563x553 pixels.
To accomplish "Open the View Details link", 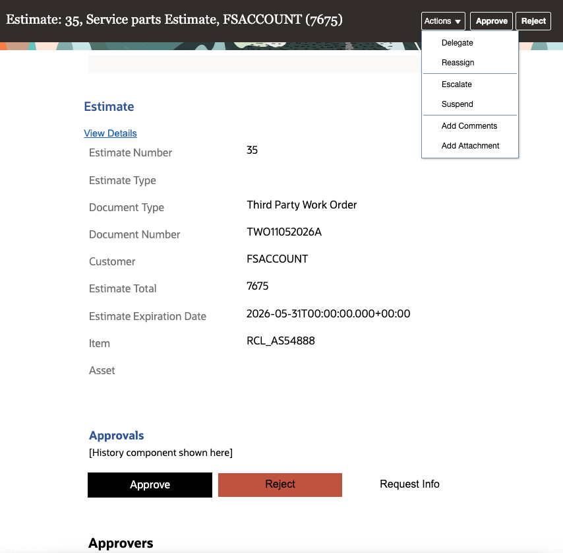I will [110, 133].
